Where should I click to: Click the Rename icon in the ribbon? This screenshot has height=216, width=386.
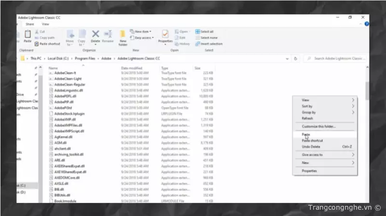point(108,35)
